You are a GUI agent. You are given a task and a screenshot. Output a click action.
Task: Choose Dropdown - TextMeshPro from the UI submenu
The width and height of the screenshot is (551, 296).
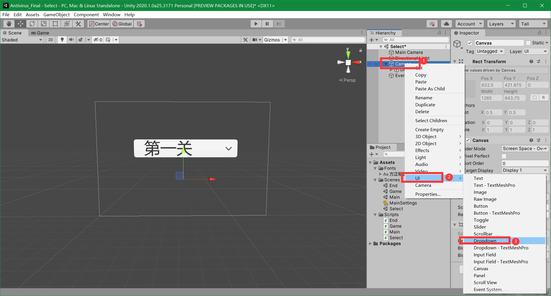(x=501, y=248)
